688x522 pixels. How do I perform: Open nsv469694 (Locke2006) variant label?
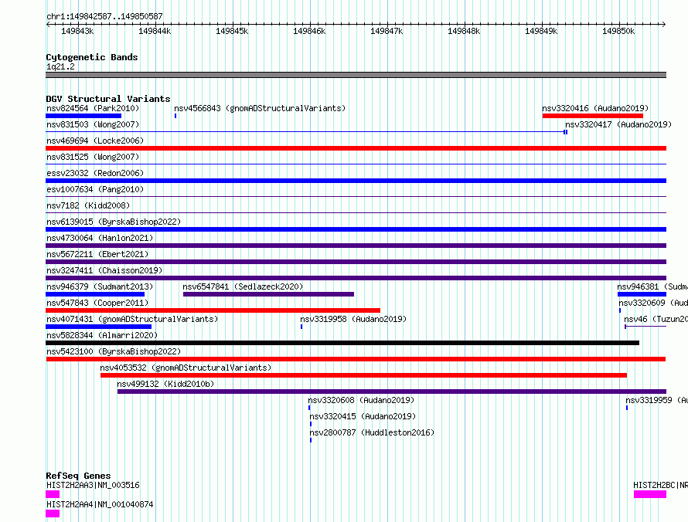[95, 141]
